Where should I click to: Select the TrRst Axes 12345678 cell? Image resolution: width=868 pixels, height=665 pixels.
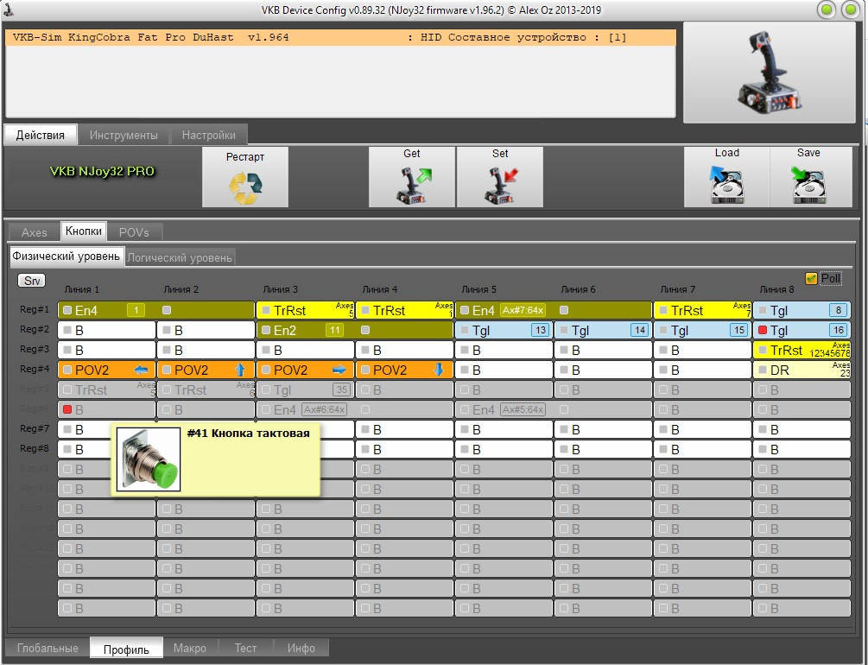[x=802, y=350]
